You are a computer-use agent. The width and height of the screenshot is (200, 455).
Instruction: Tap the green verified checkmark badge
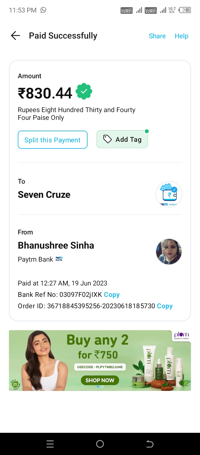pyautogui.click(x=84, y=91)
